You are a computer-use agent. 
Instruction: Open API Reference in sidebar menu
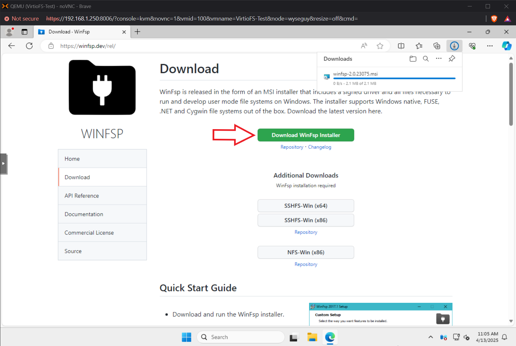[x=102, y=196]
